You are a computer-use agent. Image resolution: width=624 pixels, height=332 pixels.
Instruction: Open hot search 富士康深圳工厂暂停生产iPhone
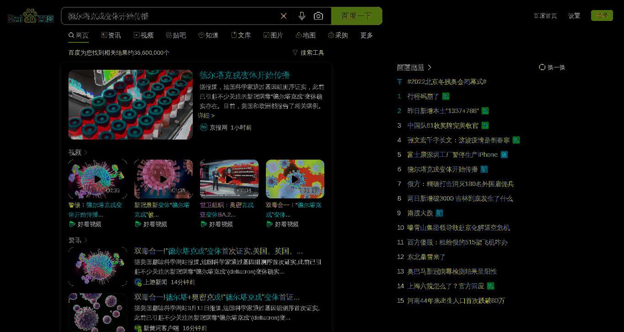point(452,155)
